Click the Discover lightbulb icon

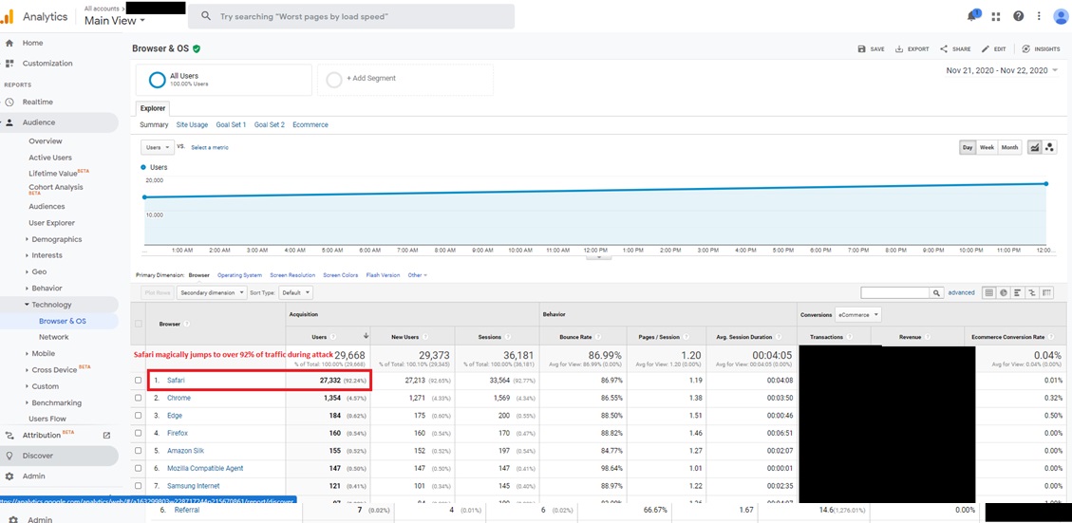[x=9, y=456]
